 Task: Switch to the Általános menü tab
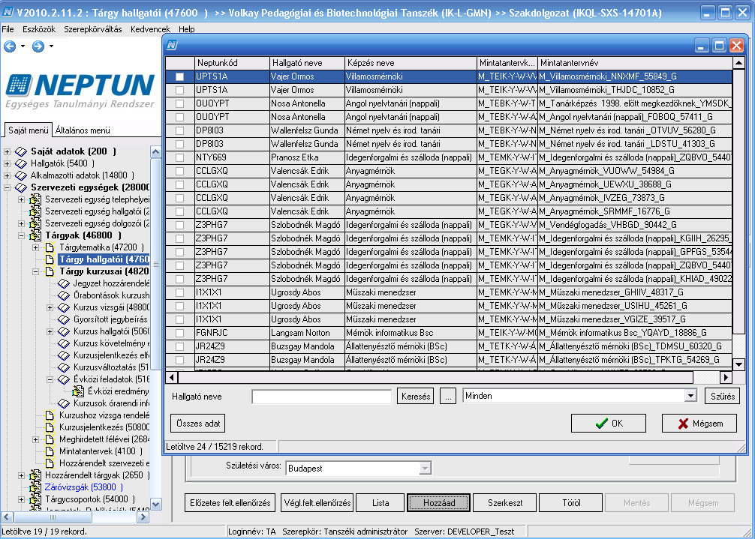[83, 130]
